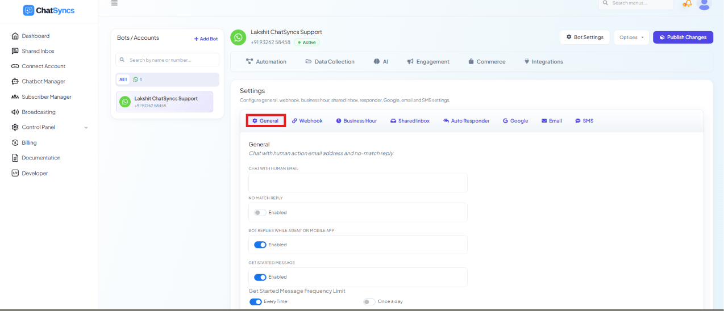Screen dimensions: 724x311
Task: Click the magnifier icon in bot search
Action: 122,60
